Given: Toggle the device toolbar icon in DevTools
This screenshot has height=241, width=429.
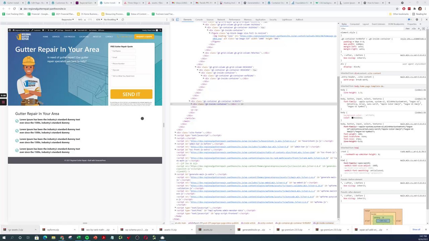Looking at the screenshot, I should click(x=177, y=20).
